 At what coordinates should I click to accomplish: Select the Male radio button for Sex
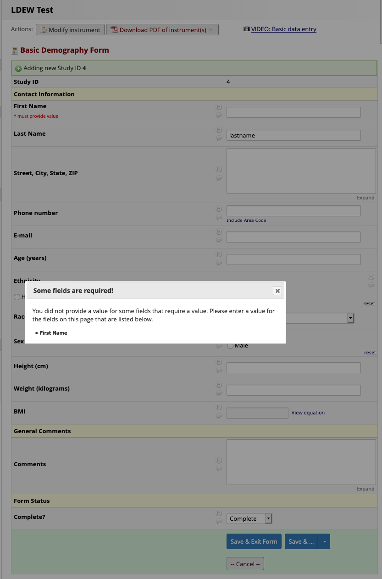tap(230, 345)
